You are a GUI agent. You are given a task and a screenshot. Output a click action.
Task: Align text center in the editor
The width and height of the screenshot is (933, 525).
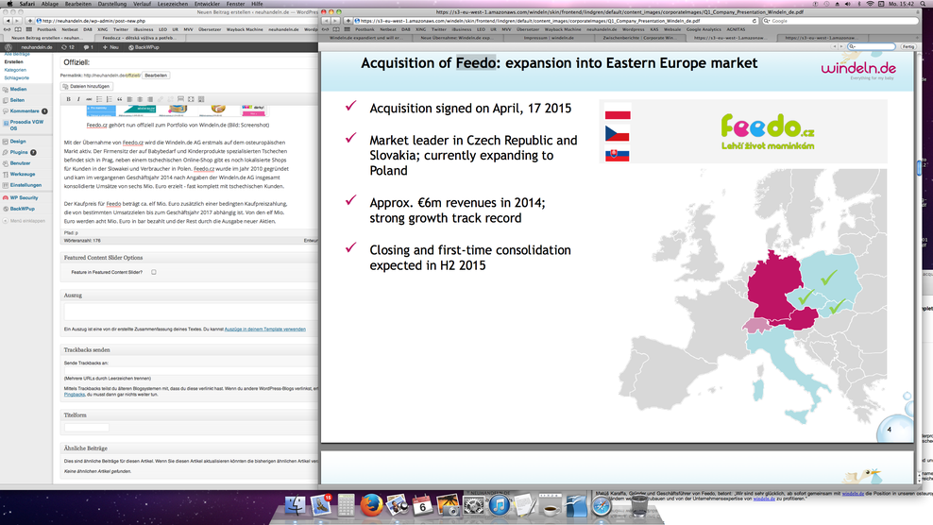[140, 99]
